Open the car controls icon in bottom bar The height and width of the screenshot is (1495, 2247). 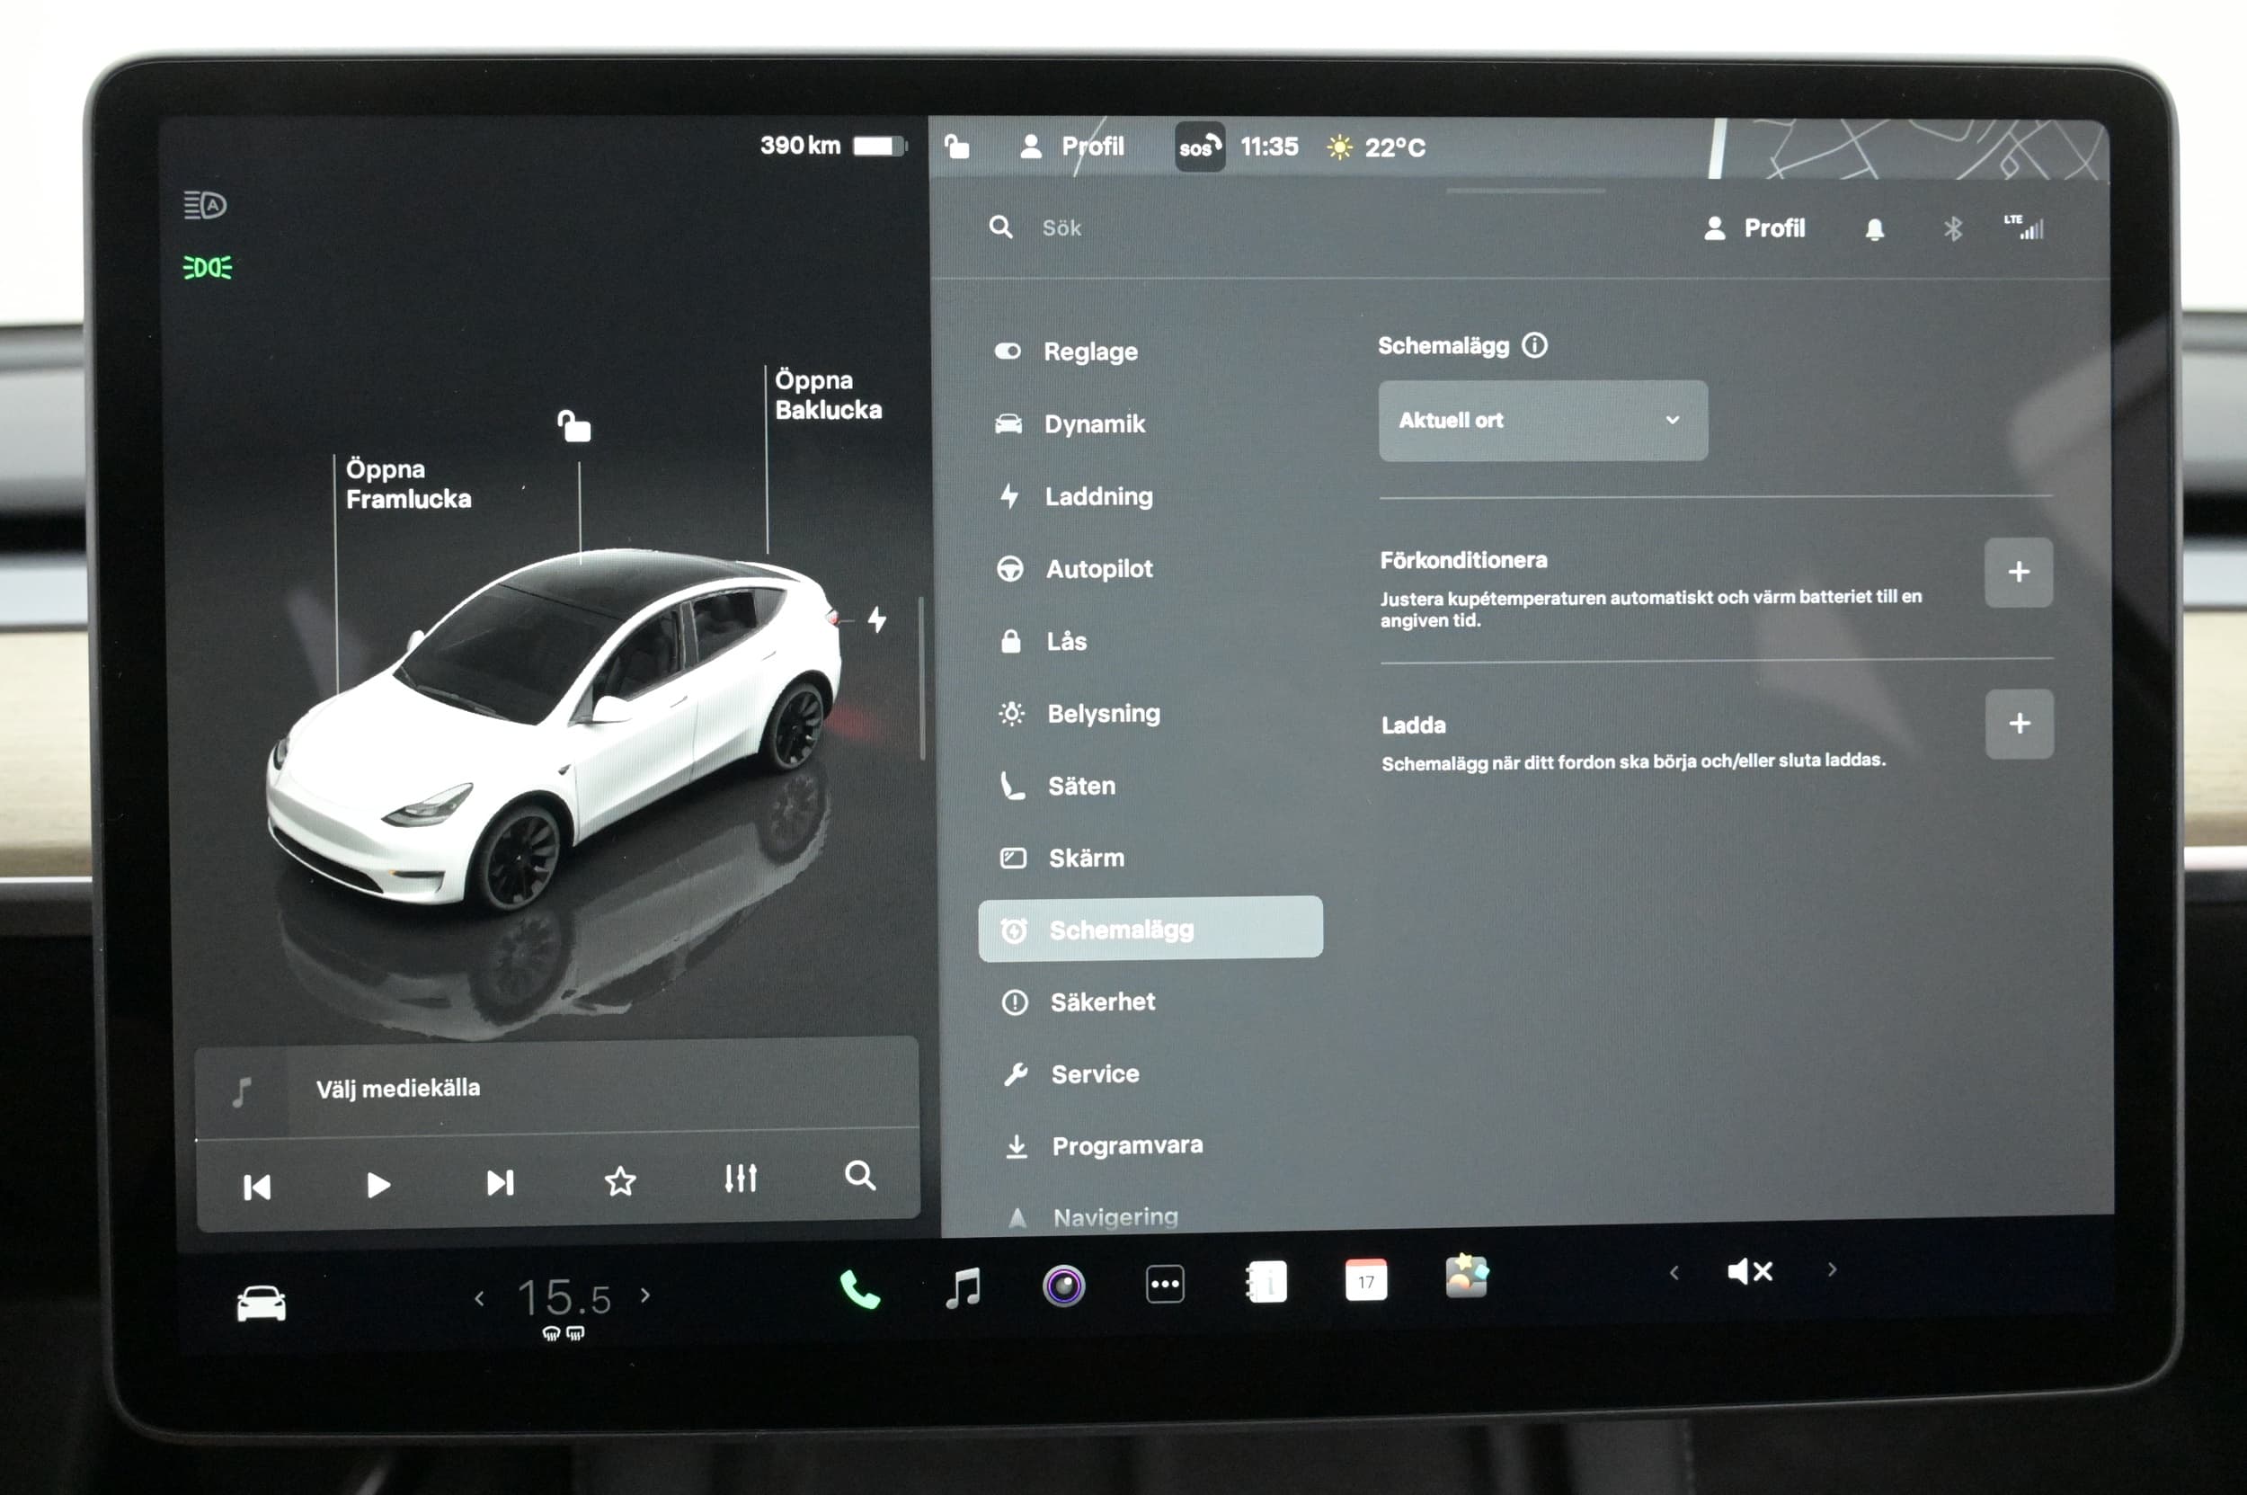click(x=261, y=1304)
